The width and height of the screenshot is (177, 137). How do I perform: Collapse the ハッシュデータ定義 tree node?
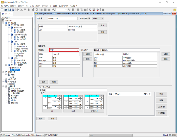9,35
